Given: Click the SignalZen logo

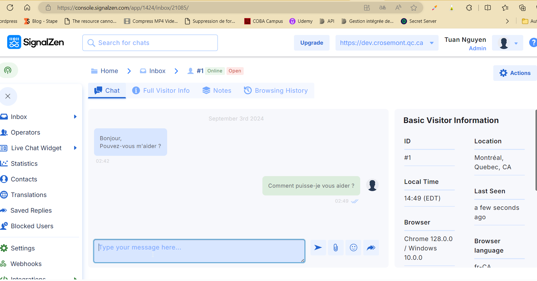Looking at the screenshot, I should [x=36, y=42].
